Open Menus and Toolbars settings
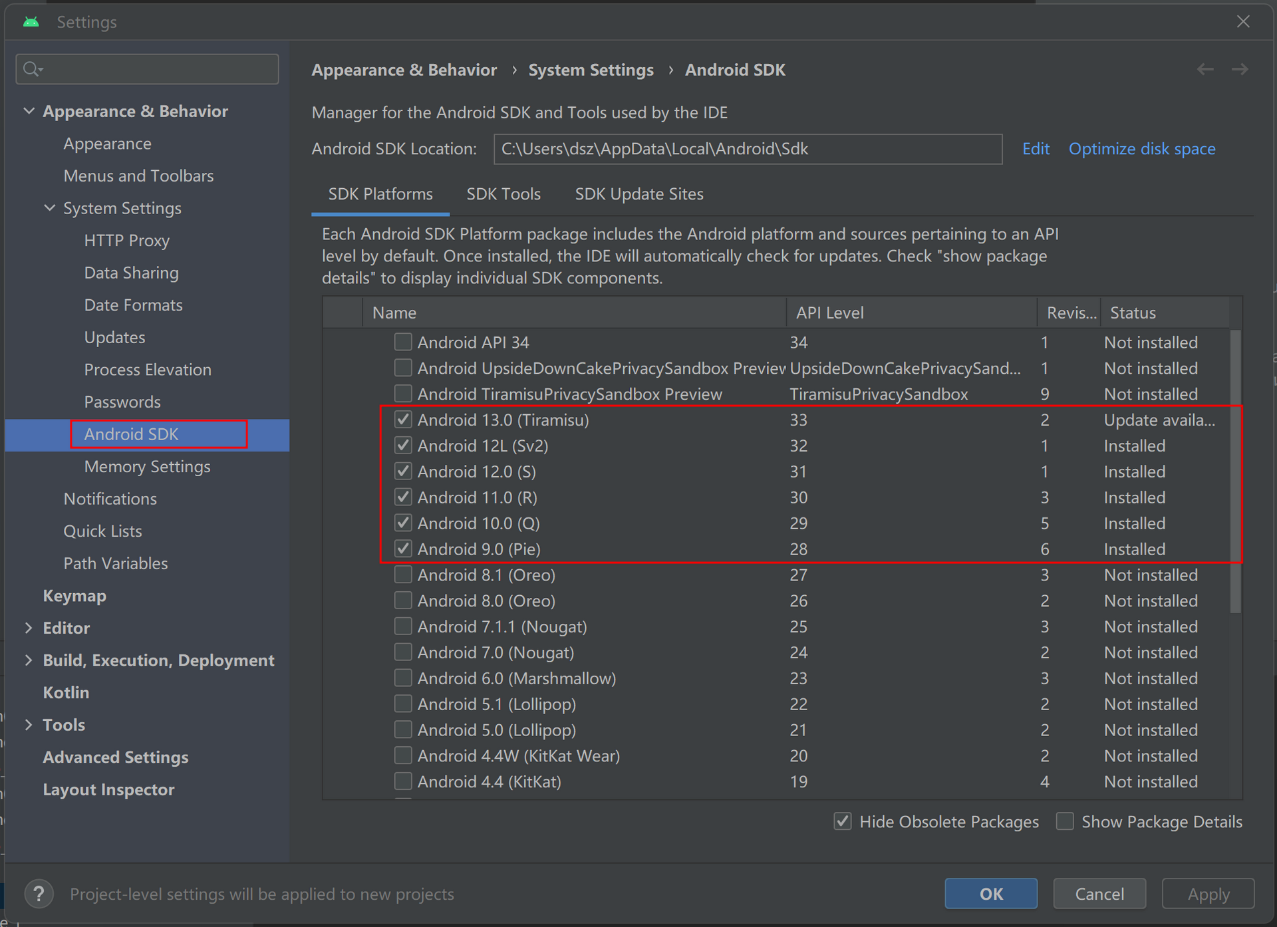 (139, 176)
